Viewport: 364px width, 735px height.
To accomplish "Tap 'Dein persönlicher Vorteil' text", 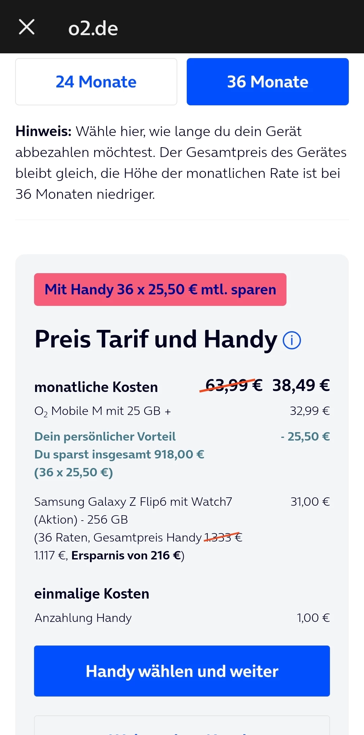I will (105, 437).
